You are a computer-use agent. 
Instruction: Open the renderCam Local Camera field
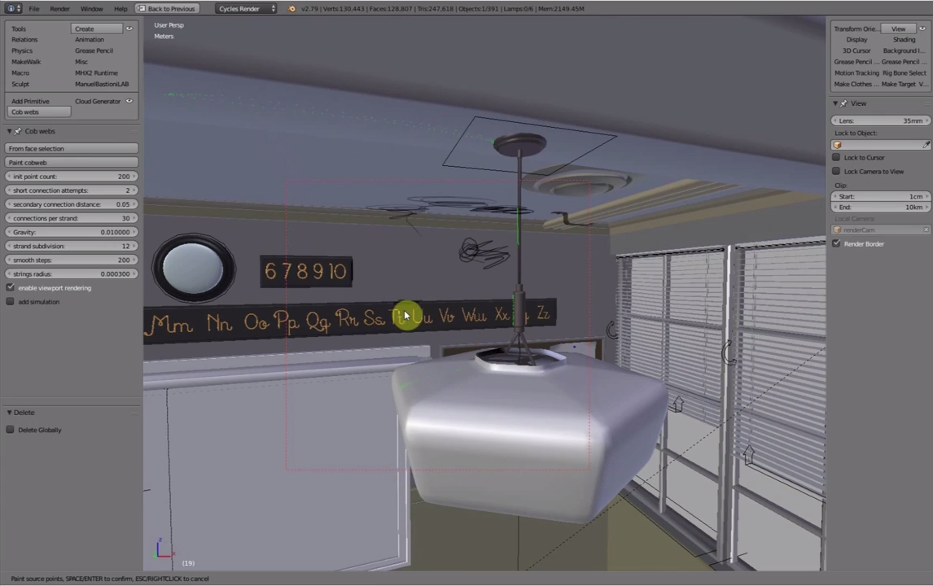[880, 230]
